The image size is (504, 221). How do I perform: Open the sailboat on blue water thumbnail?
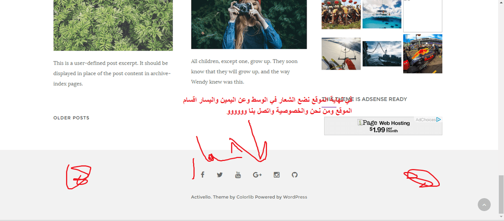click(382, 14)
